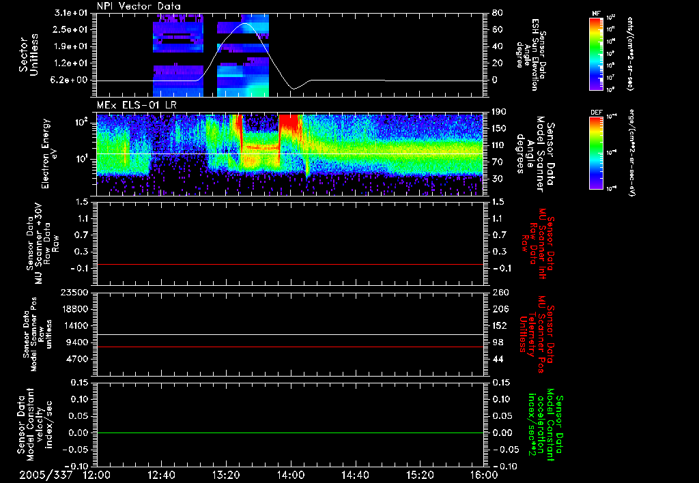Click the green zero line in velocity panel
The height and width of the screenshot is (483, 699).
click(290, 433)
